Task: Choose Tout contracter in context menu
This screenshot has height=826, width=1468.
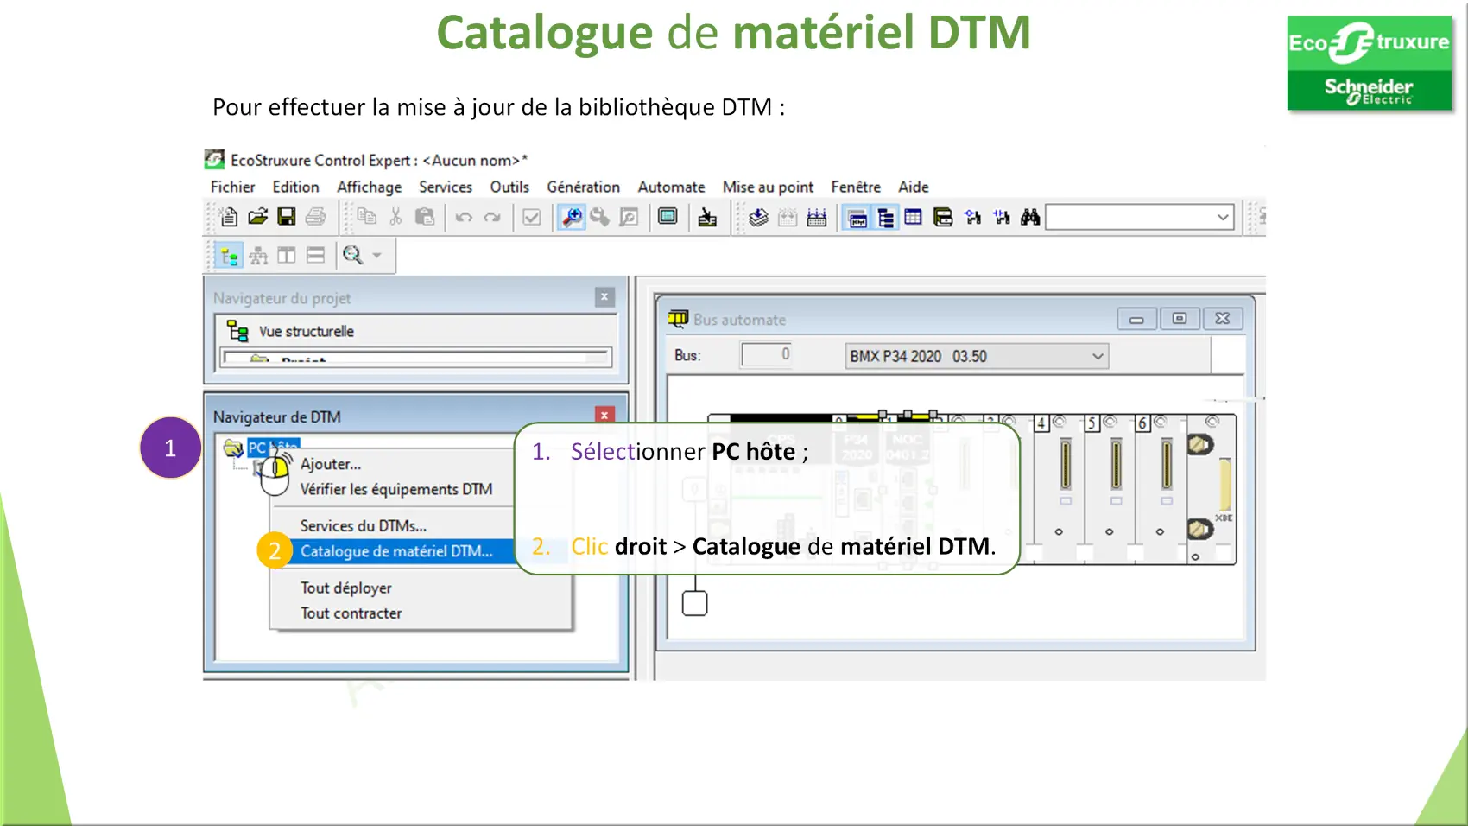Action: coord(351,613)
